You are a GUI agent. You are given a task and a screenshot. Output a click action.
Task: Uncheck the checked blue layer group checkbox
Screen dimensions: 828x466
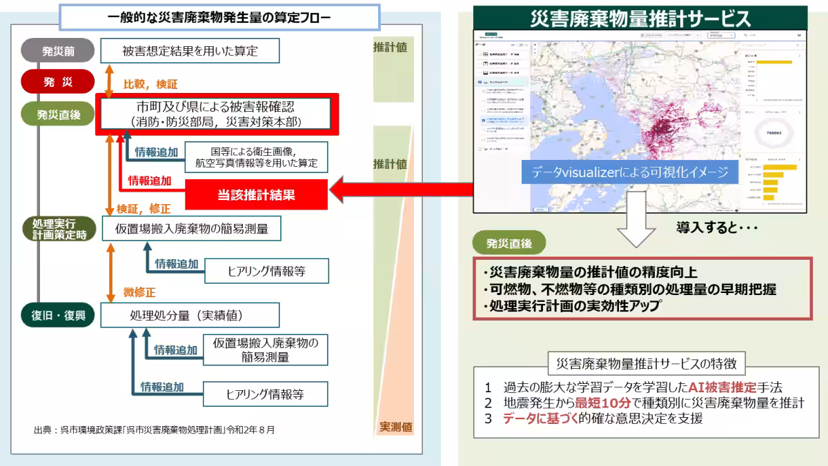point(480,82)
